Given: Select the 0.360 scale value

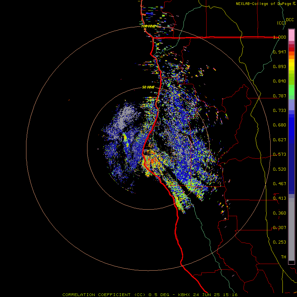Looking at the screenshot, I should 280,213.
